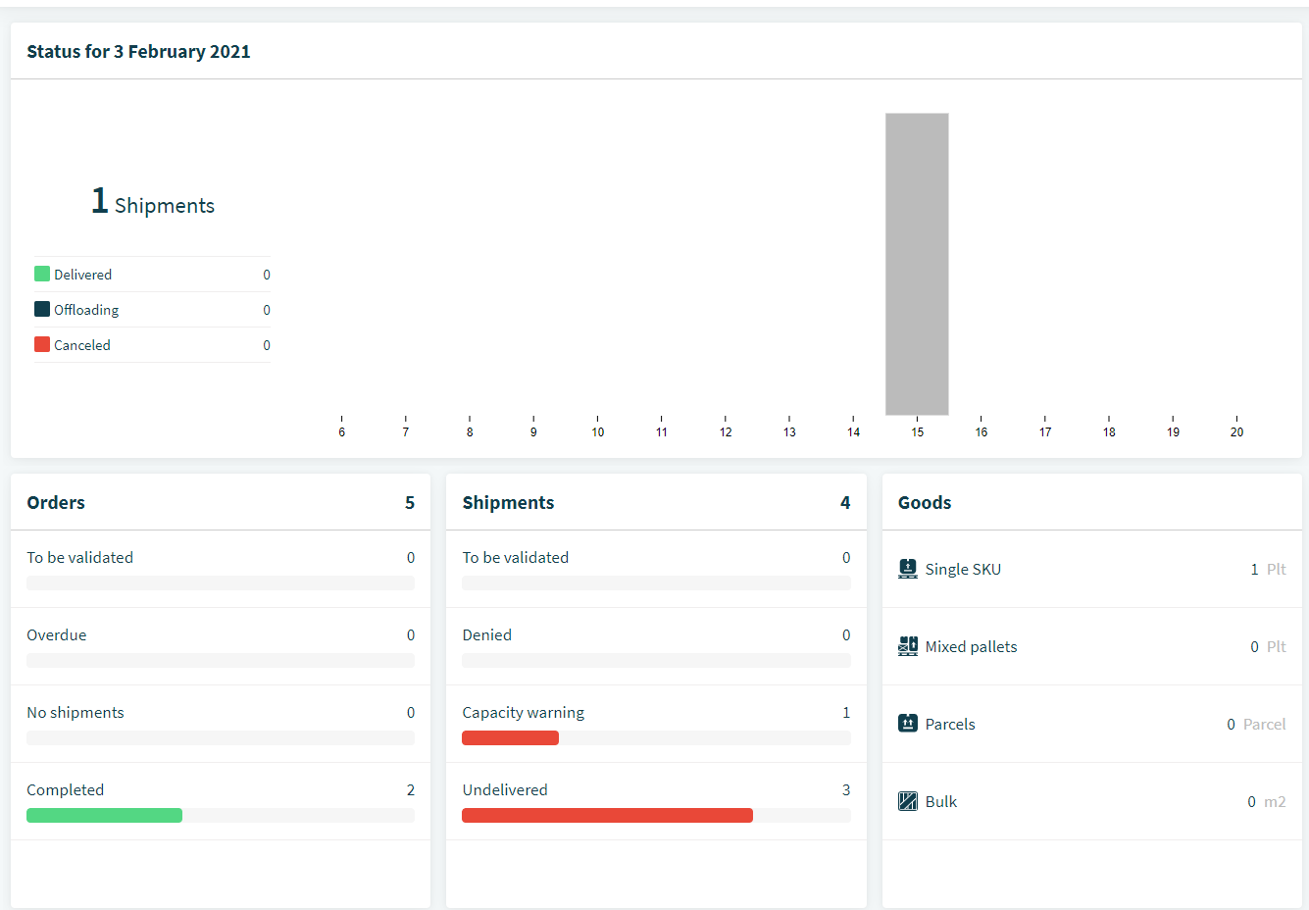Click the green Completed orders progress bar
The width and height of the screenshot is (1309, 910).
104,815
